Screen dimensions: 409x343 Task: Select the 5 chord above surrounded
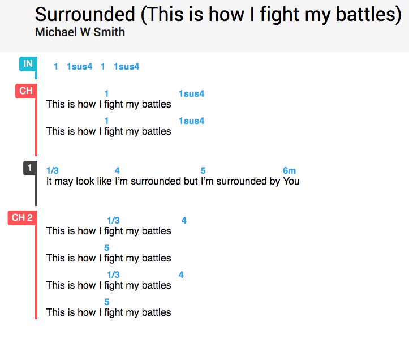pos(203,171)
